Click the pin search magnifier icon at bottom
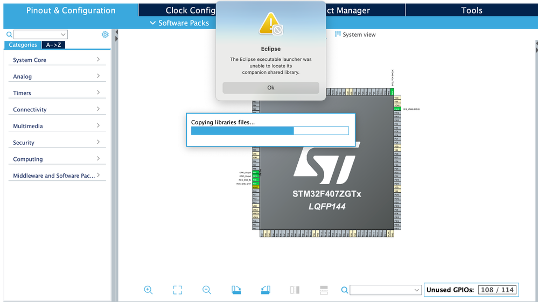 pos(345,290)
